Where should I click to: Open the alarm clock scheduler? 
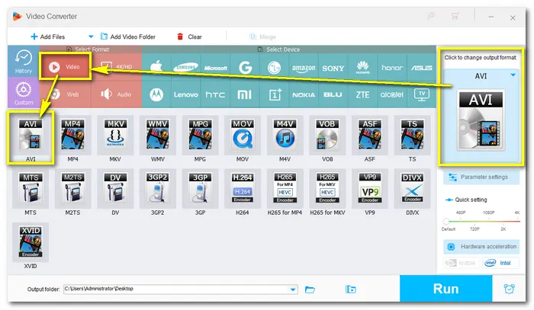(509, 289)
